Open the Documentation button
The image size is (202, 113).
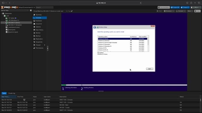click(163, 8)
